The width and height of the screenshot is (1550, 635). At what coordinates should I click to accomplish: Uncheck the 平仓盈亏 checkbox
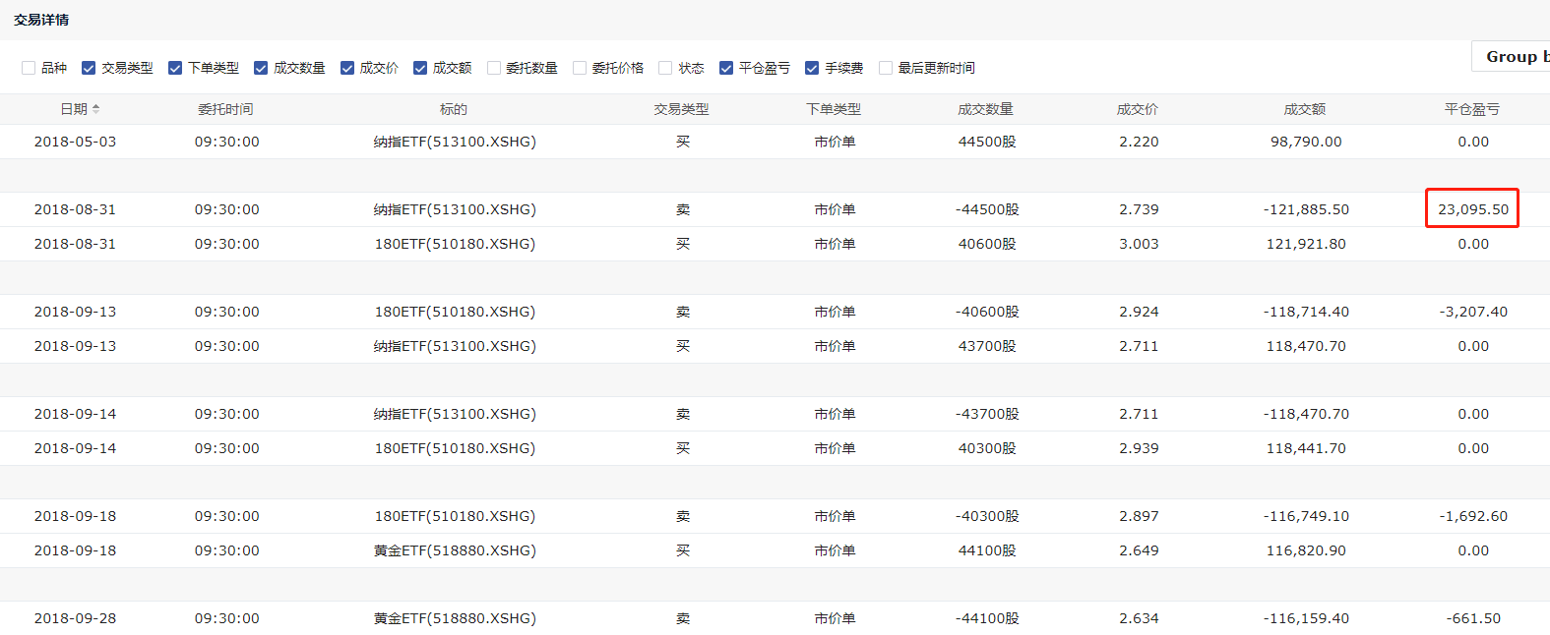(726, 68)
